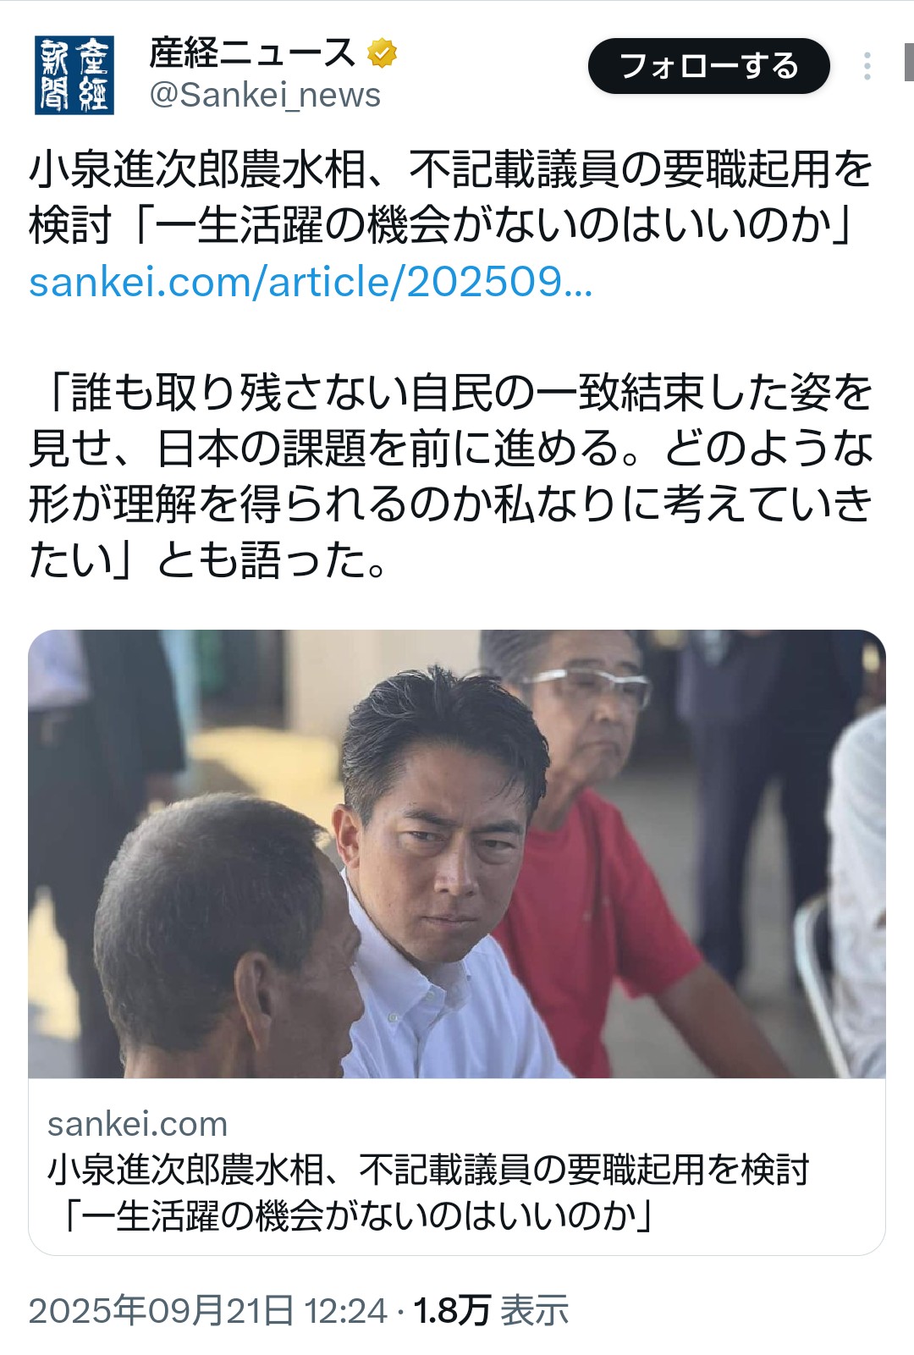
Task: Click the gold verified badge
Action: (x=382, y=53)
